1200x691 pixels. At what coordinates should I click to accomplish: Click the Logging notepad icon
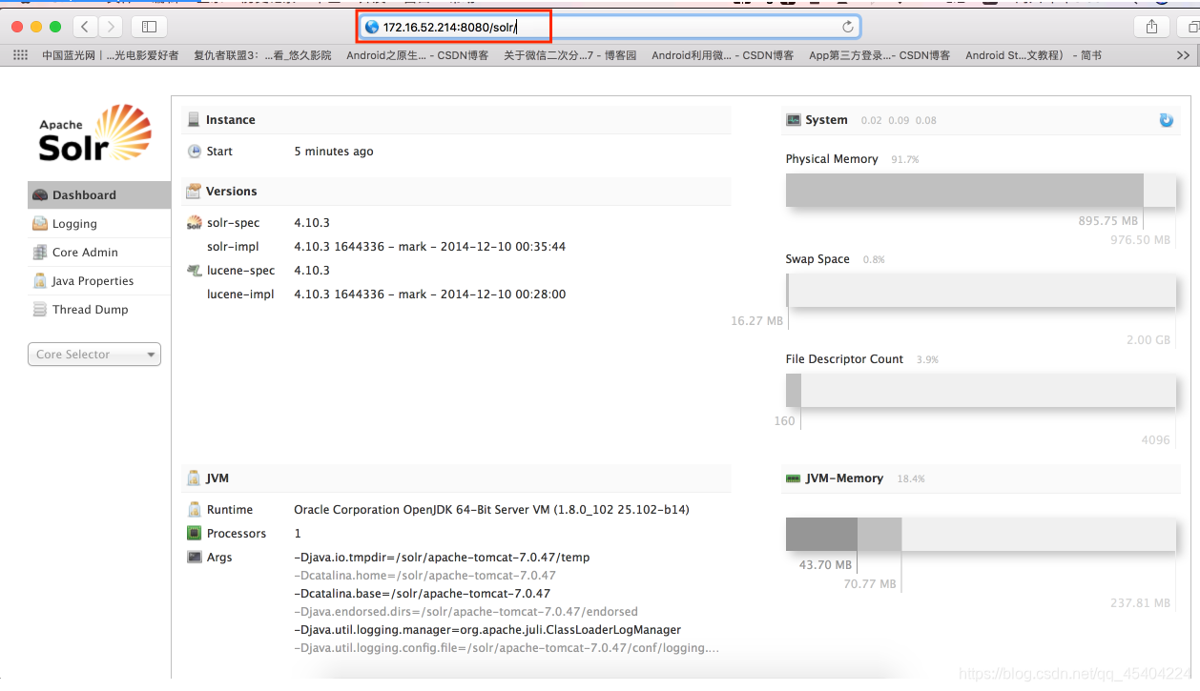point(40,223)
